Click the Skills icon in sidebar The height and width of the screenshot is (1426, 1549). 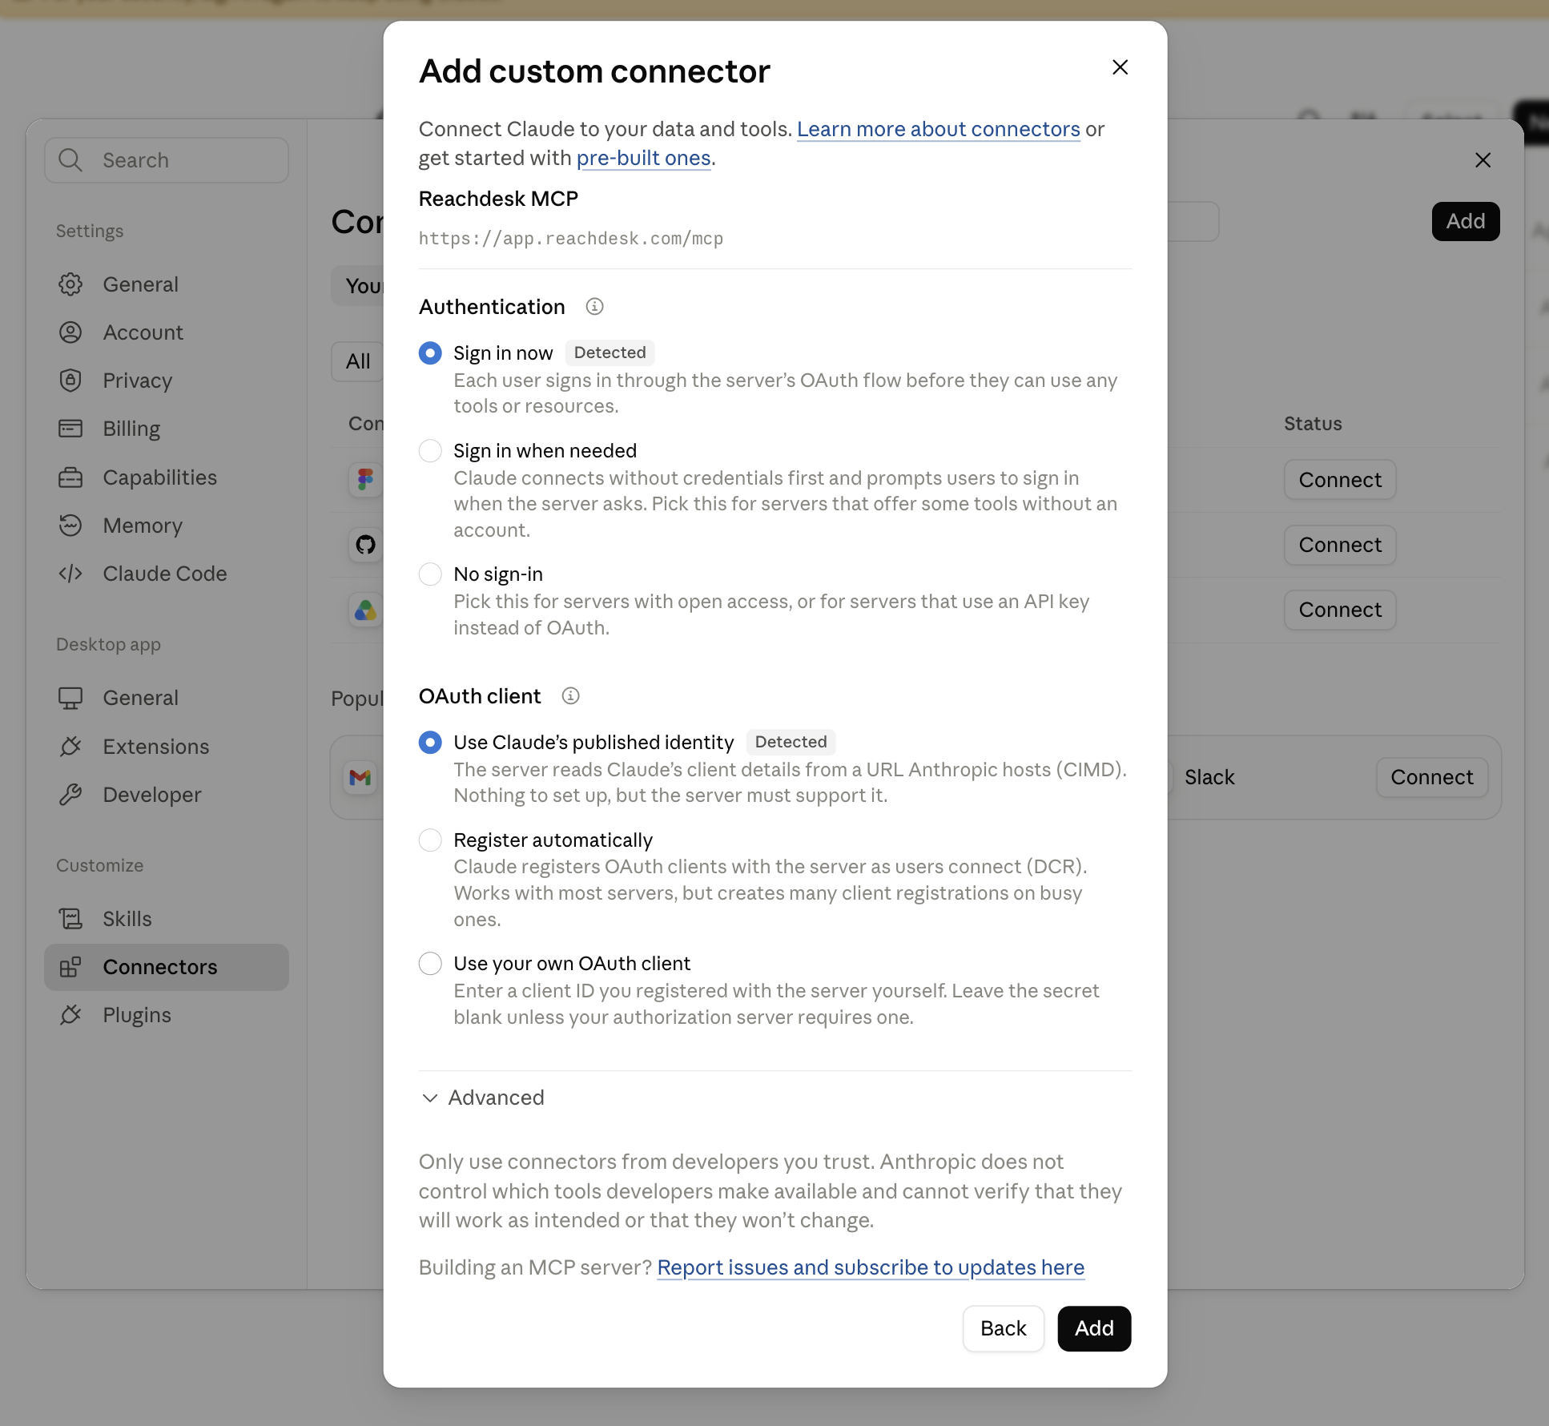tap(70, 919)
